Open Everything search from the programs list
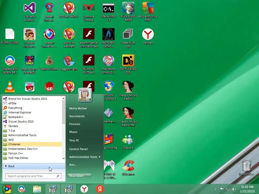 click(32, 108)
